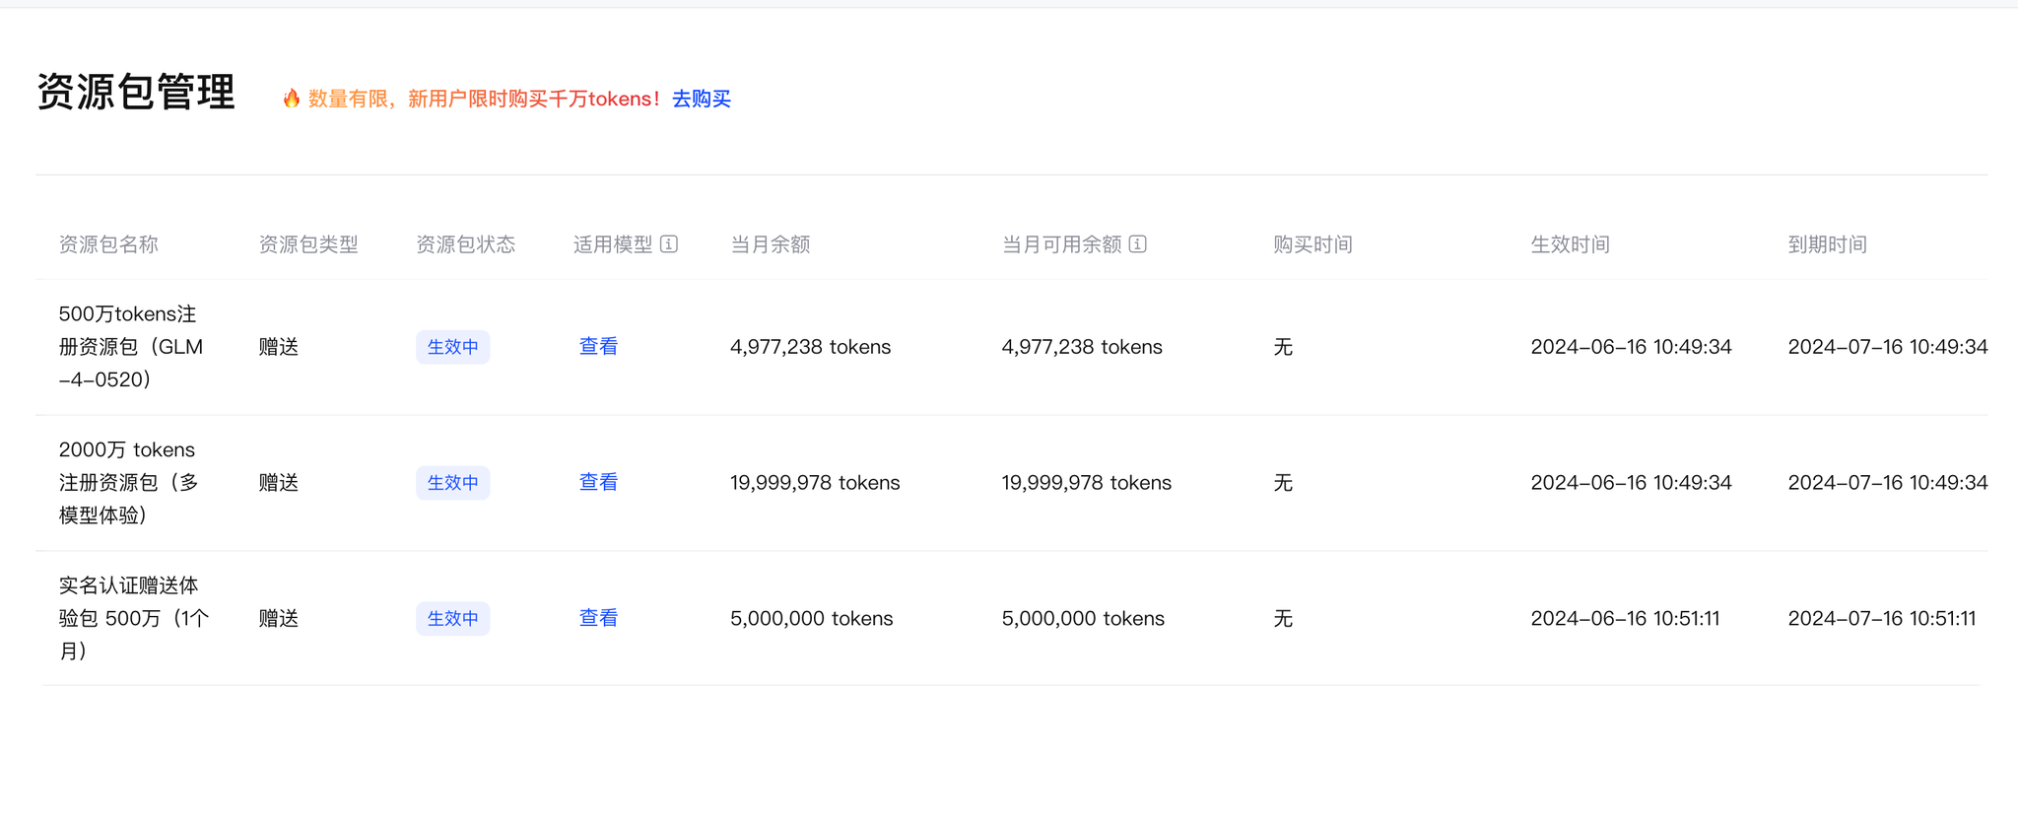Click 查看 for the 2000万 tokens注册资源包 row
This screenshot has height=823, width=2018.
[x=598, y=482]
